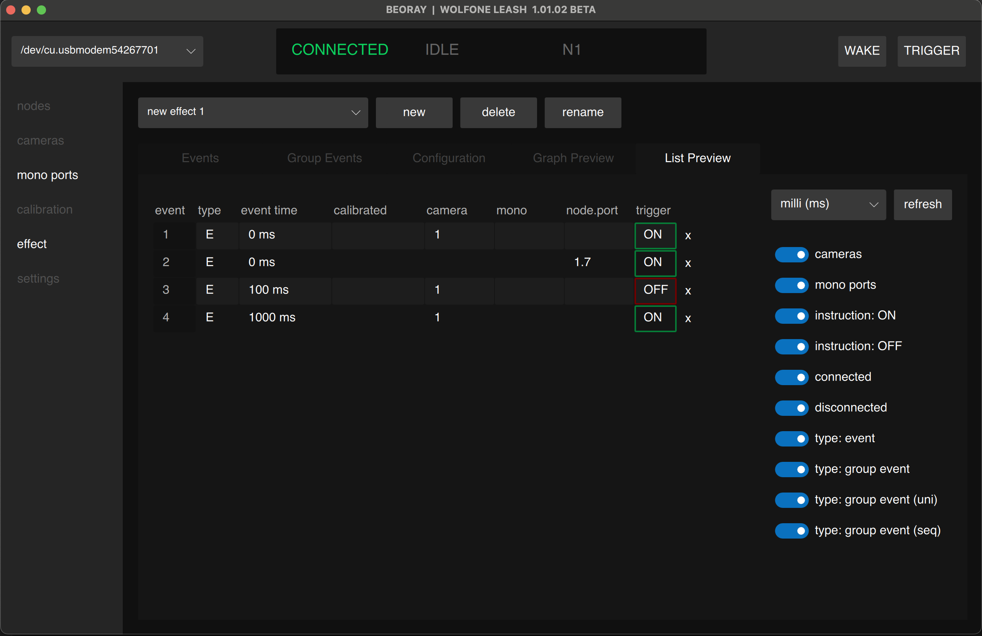The image size is (982, 636).
Task: Navigate to calibration in the sidebar
Action: click(44, 209)
